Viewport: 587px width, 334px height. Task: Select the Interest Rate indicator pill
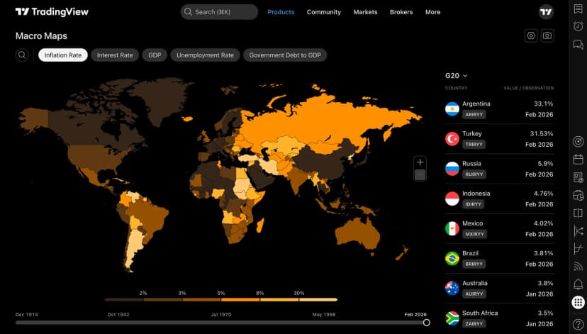[115, 55]
